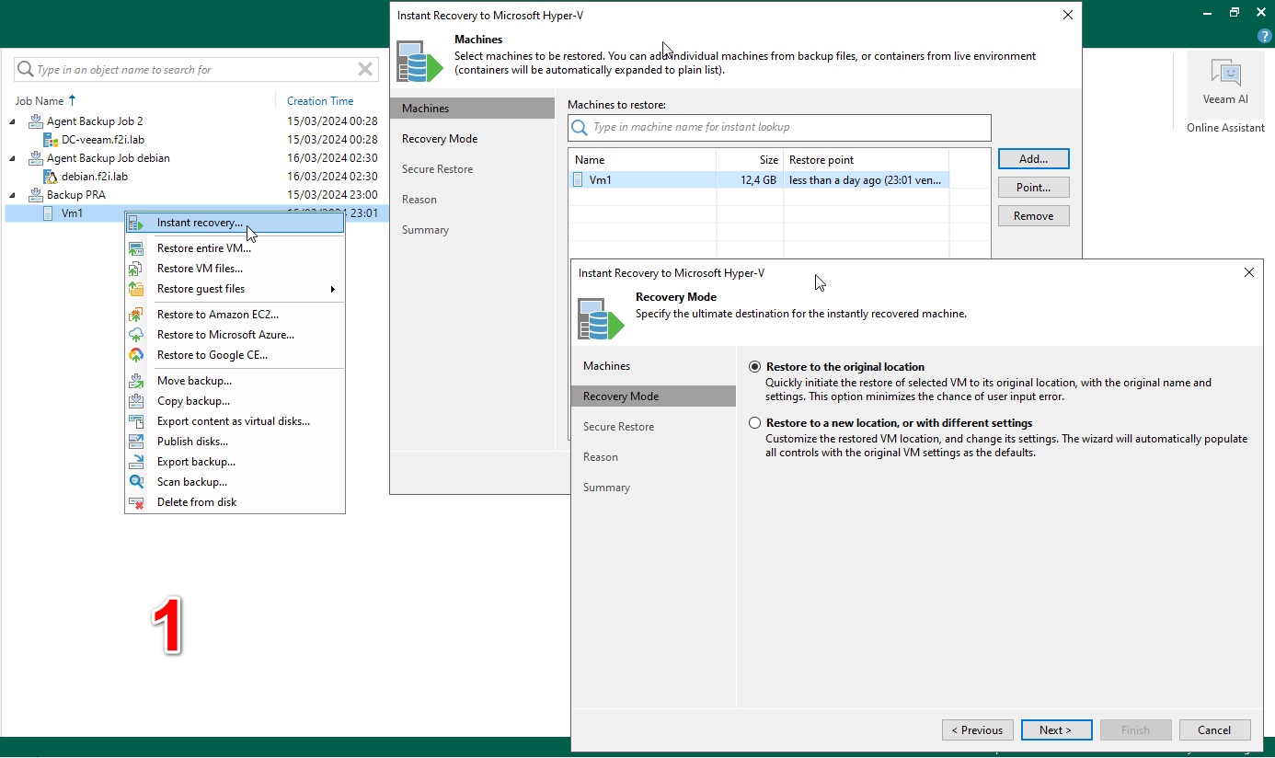Click Next in Recovery Mode wizard
Image resolution: width=1275 pixels, height=758 pixels.
[1057, 730]
